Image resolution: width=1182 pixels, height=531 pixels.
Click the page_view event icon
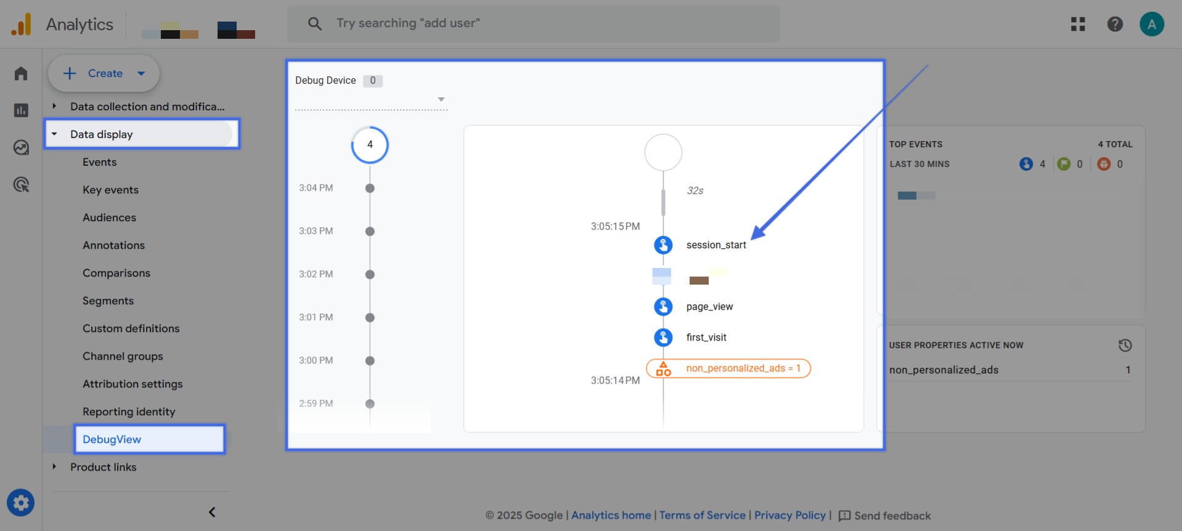[x=663, y=307]
